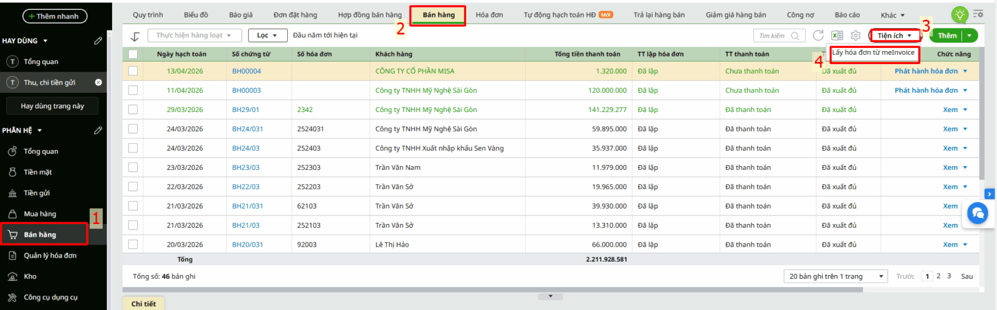Switch to the Hóa đơn tab
Viewport: 997px width, 310px height.
489,15
